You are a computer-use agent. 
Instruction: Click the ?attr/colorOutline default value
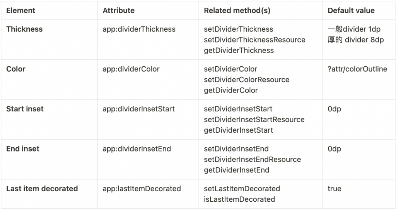(357, 69)
